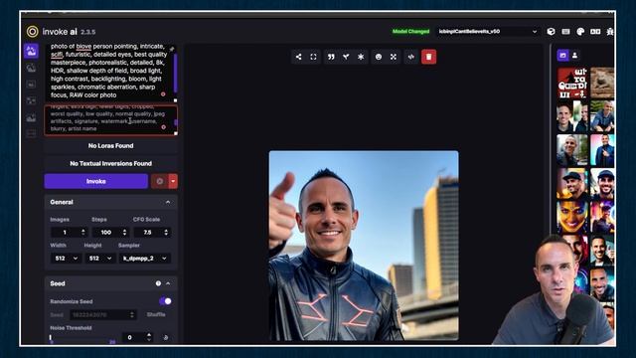636x358 pixels.
Task: Show gallery images tab icon
Action: 562,56
